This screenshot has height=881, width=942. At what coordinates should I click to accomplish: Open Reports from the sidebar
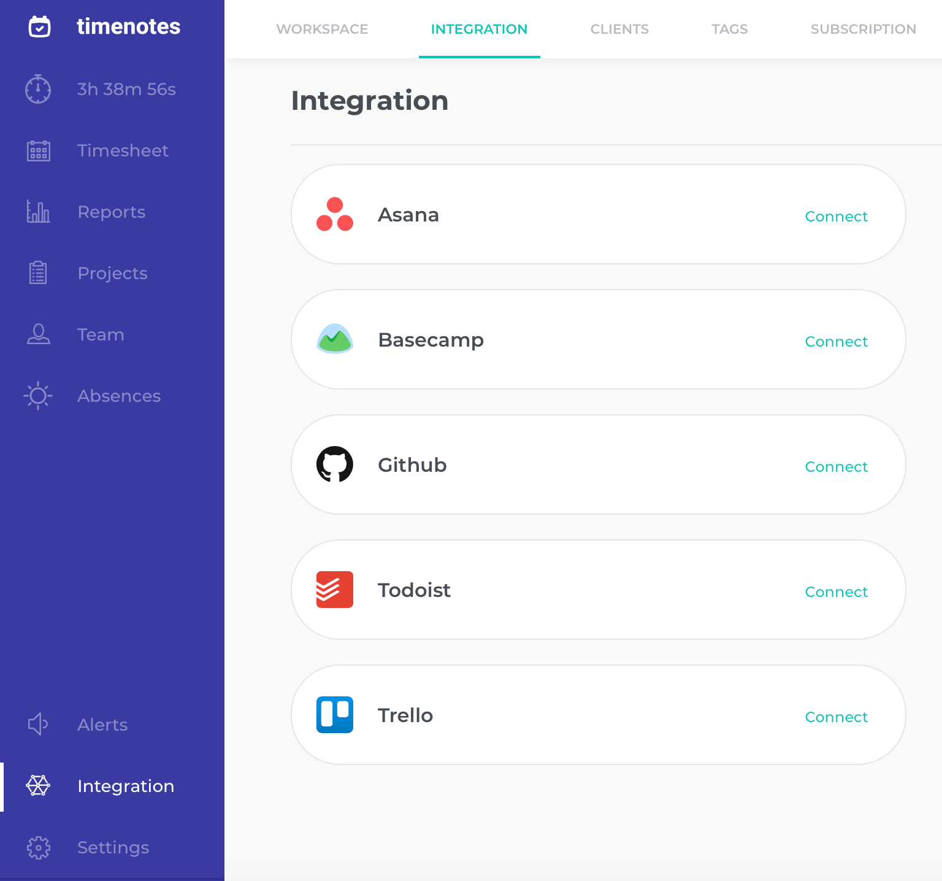tap(112, 212)
